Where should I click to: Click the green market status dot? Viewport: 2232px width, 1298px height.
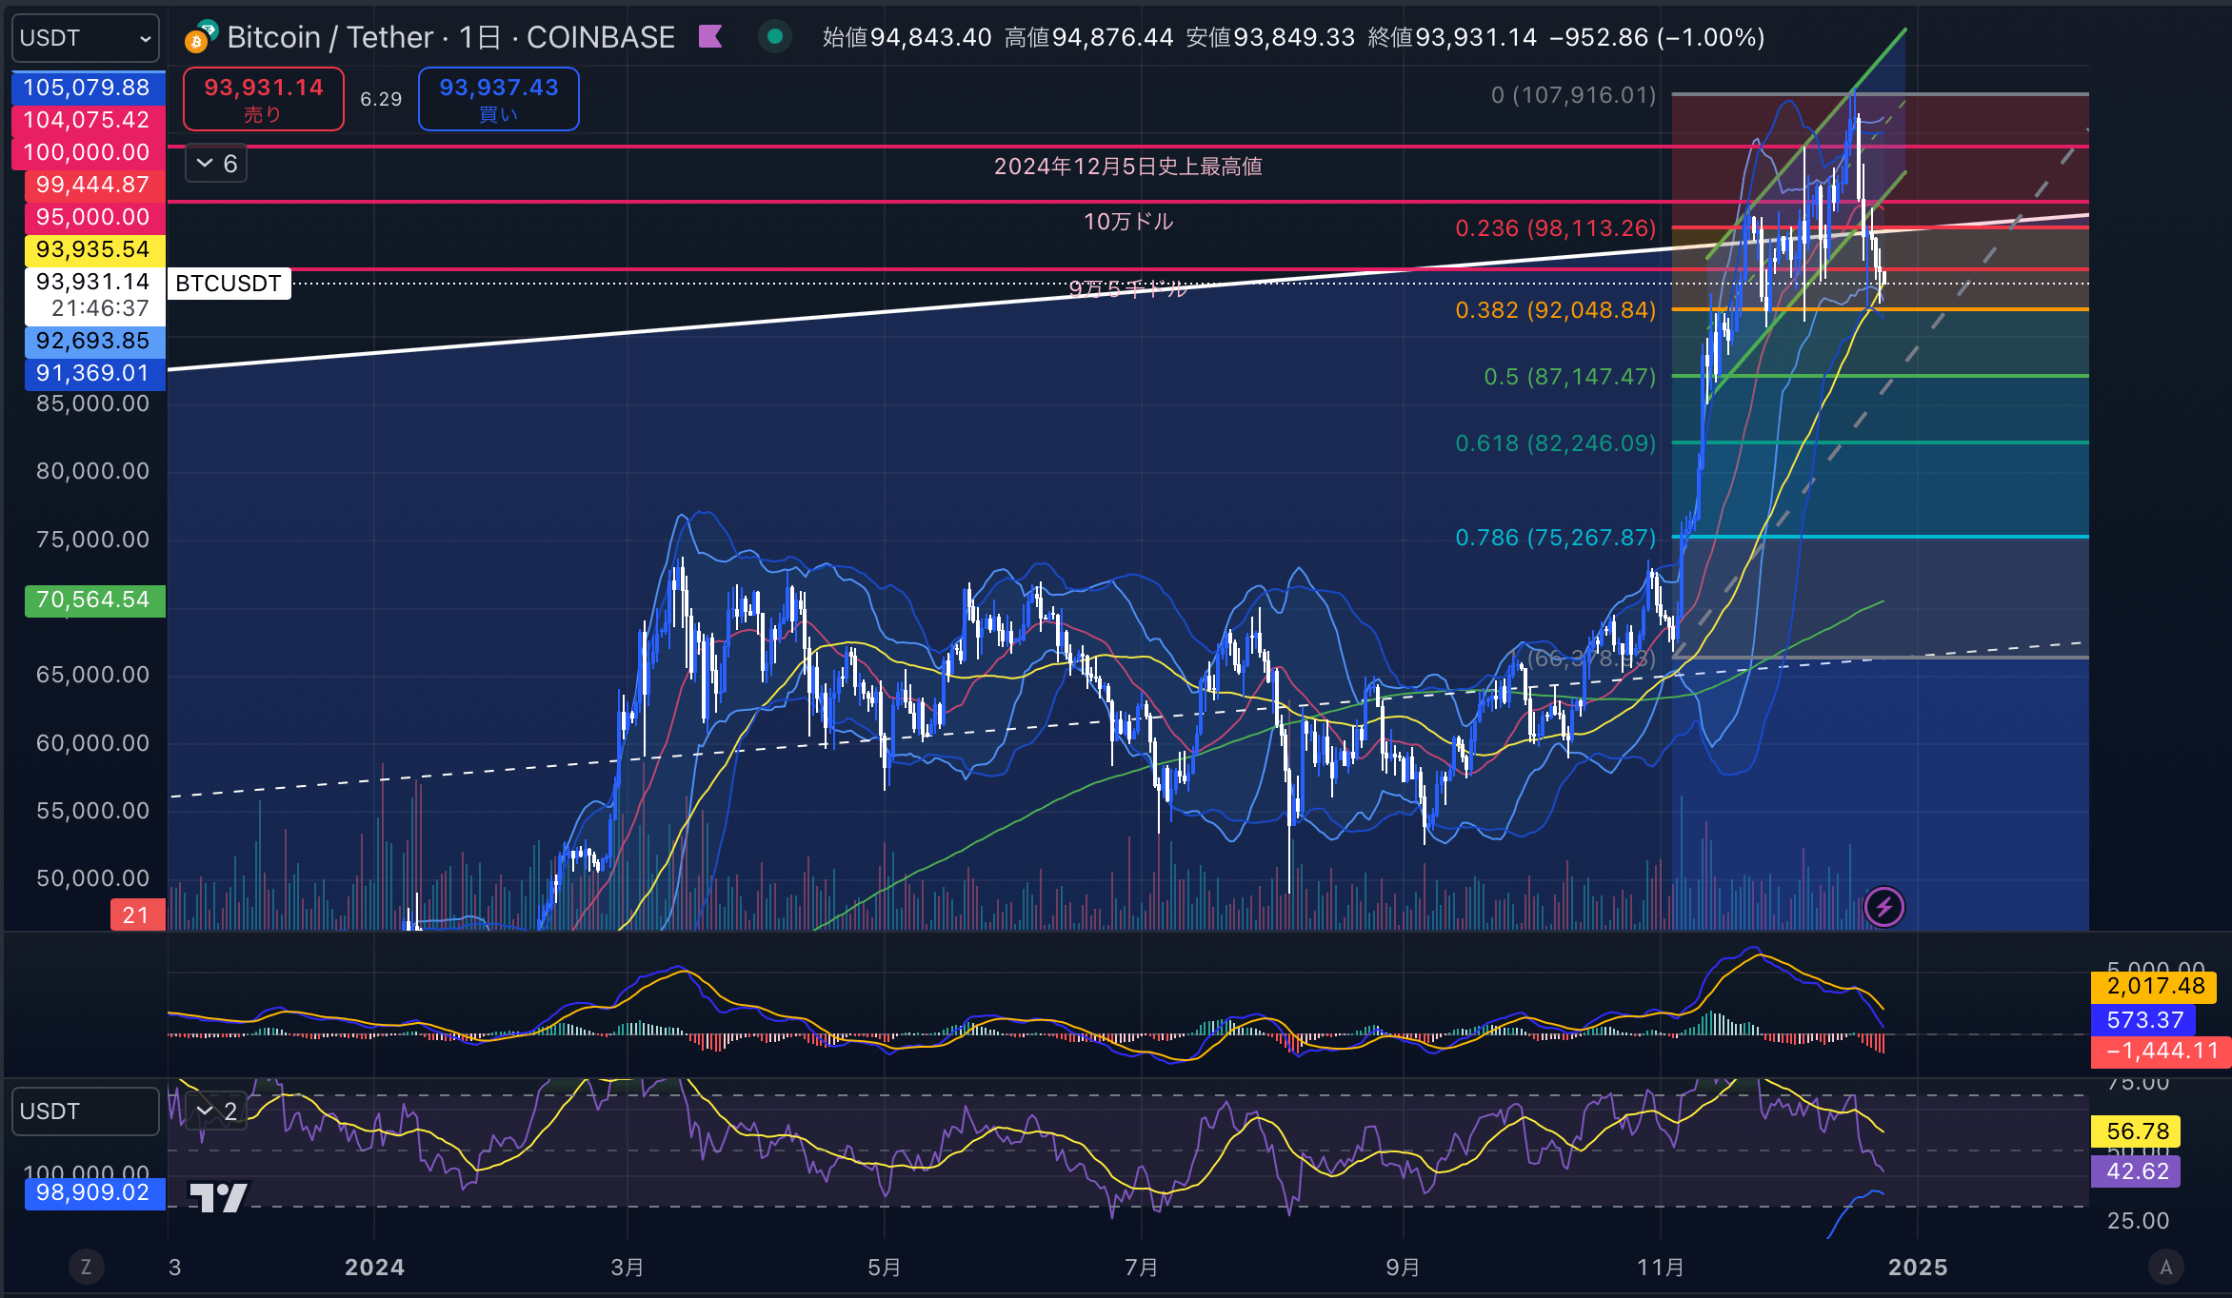point(775,37)
